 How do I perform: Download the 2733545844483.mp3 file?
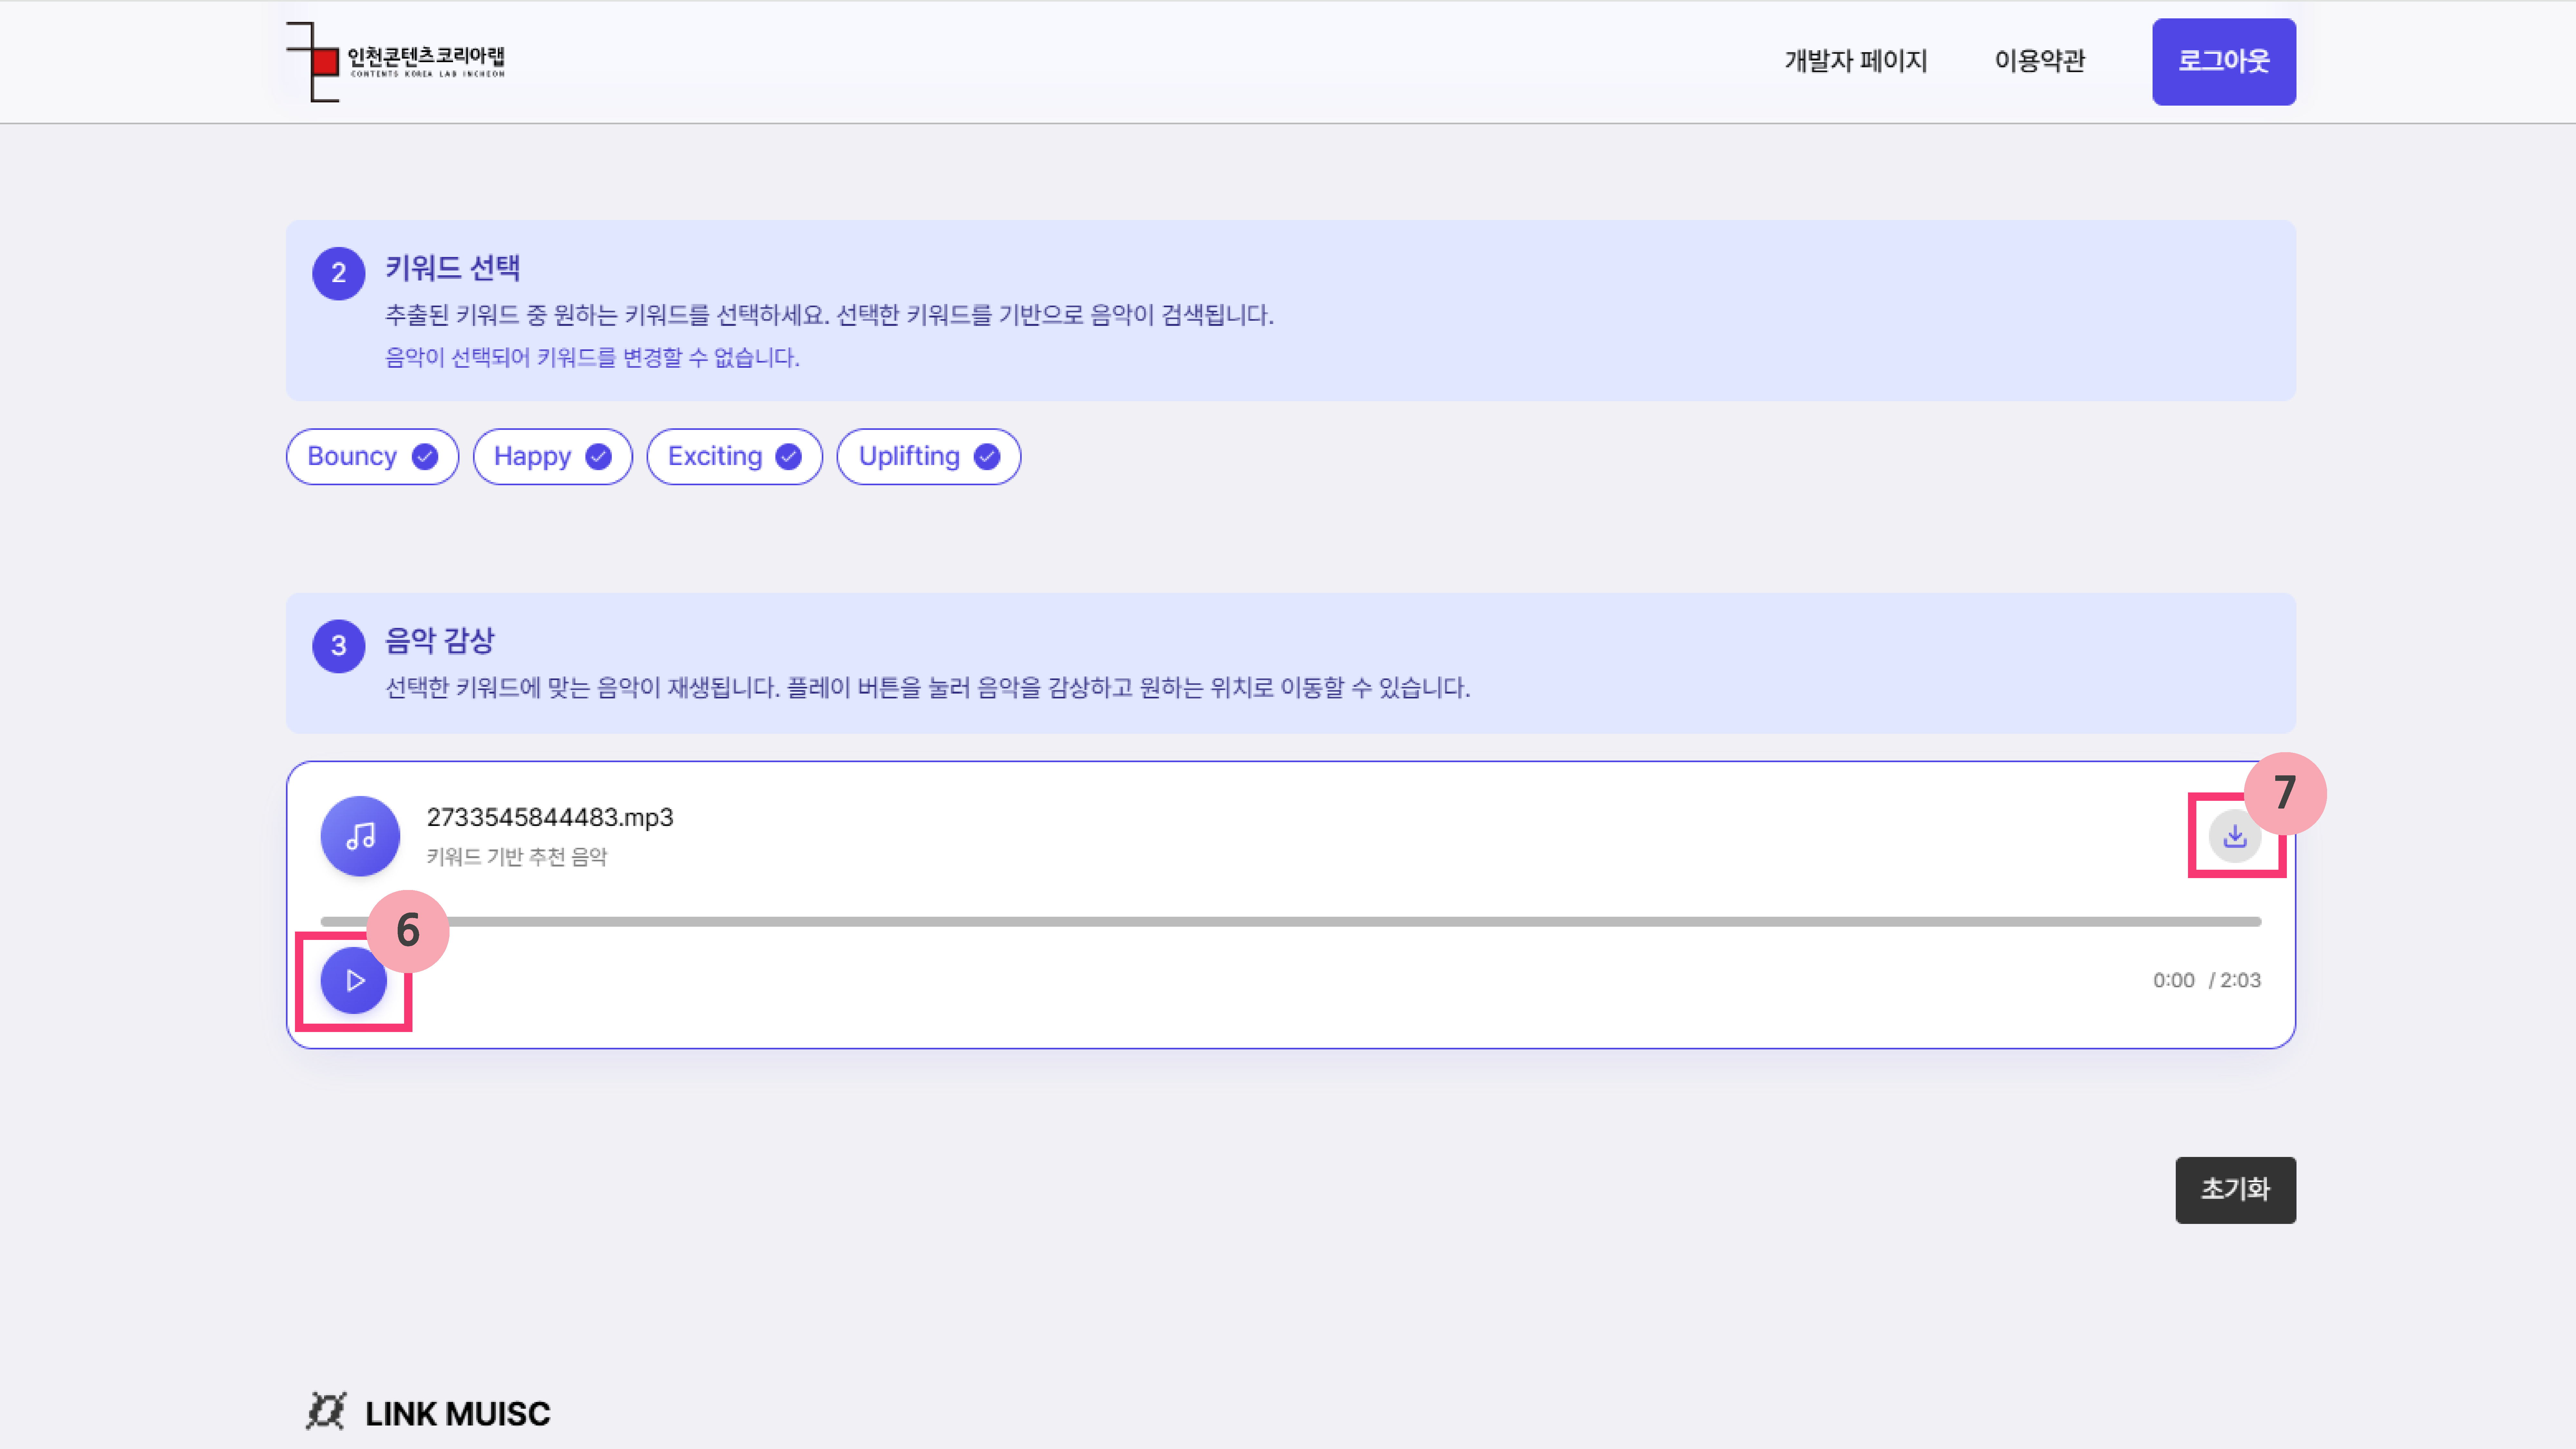(x=2235, y=836)
